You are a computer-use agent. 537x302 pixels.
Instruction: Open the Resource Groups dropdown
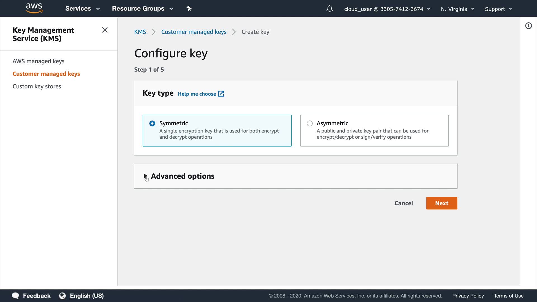[x=142, y=9]
